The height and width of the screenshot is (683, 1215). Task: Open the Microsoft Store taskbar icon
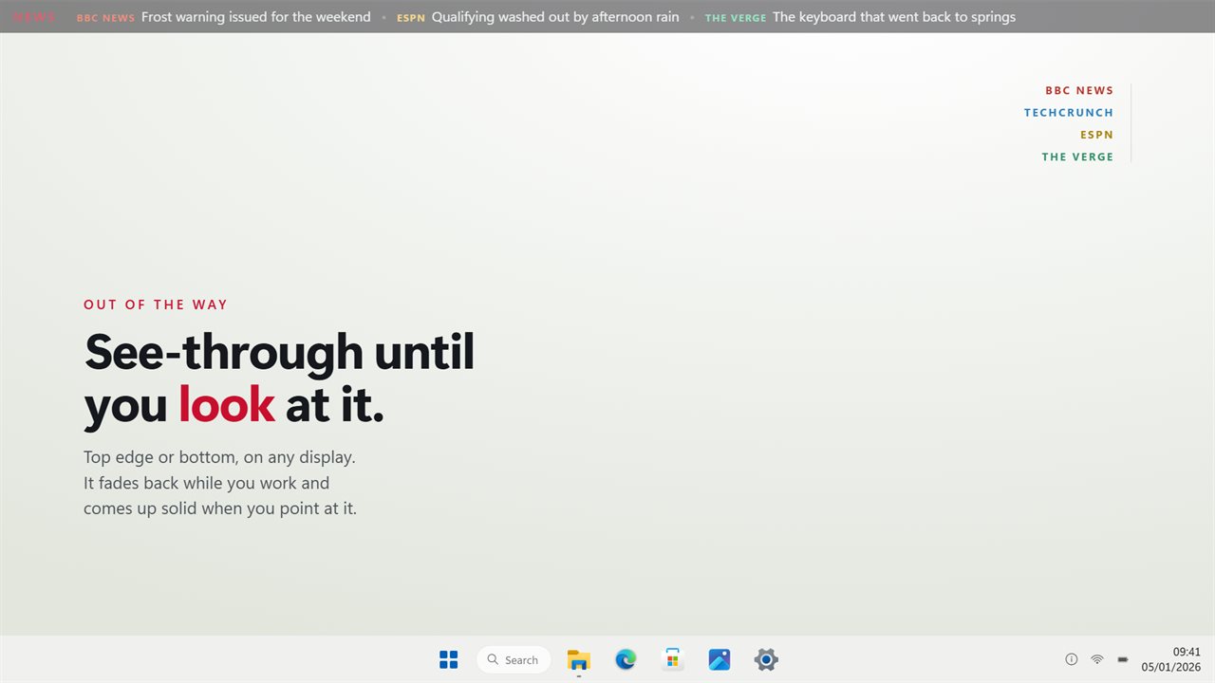672,659
